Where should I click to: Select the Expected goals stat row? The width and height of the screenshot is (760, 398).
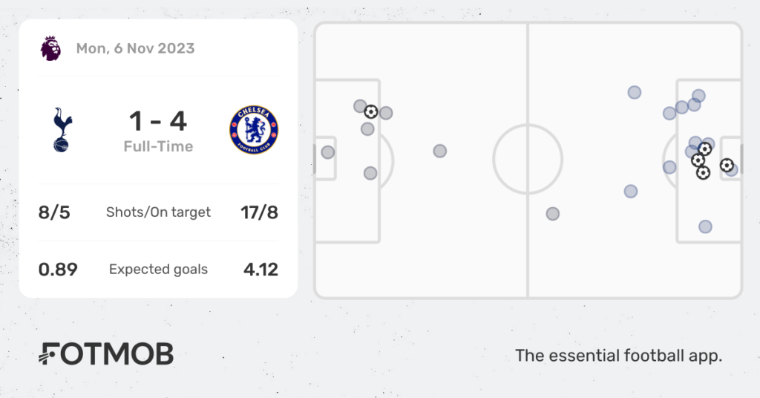click(158, 269)
